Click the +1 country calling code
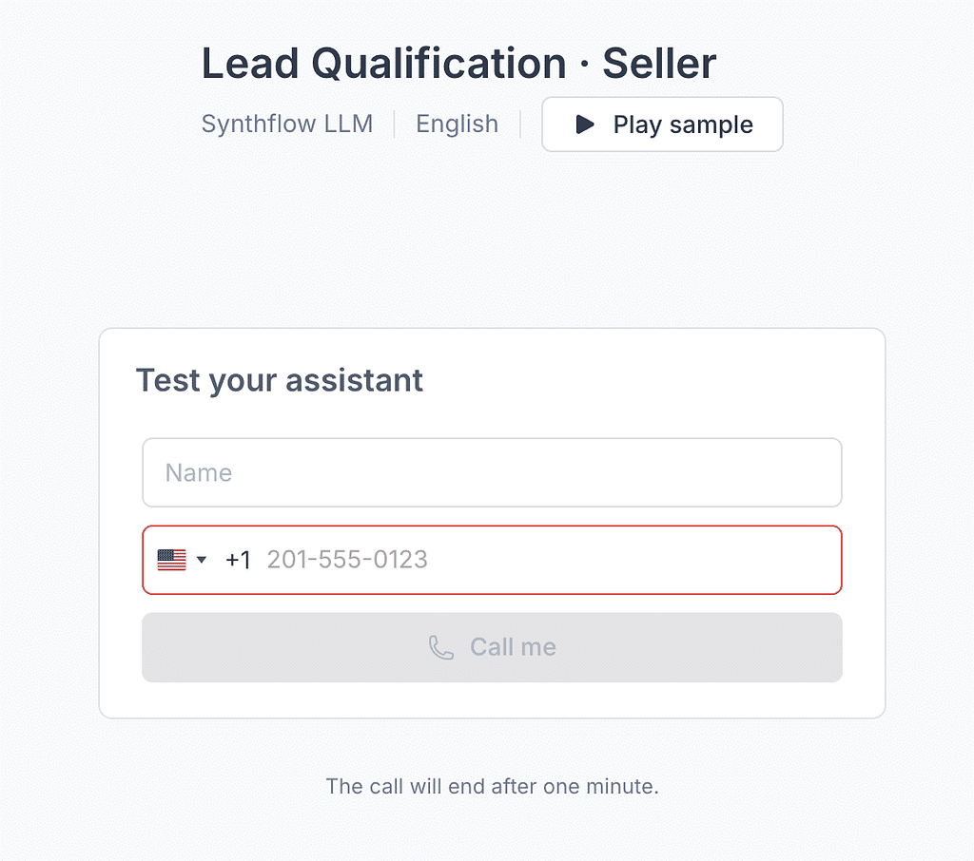974x861 pixels. (238, 560)
